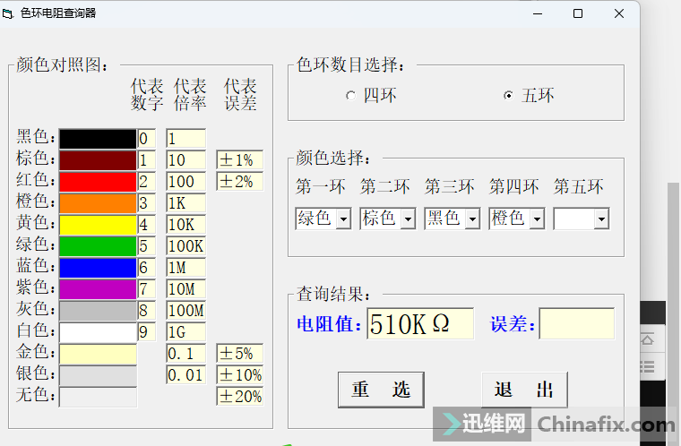Viewport: 681px width, 446px height.
Task: Minimize the 色环电阻查询器 window
Action: 538,14
